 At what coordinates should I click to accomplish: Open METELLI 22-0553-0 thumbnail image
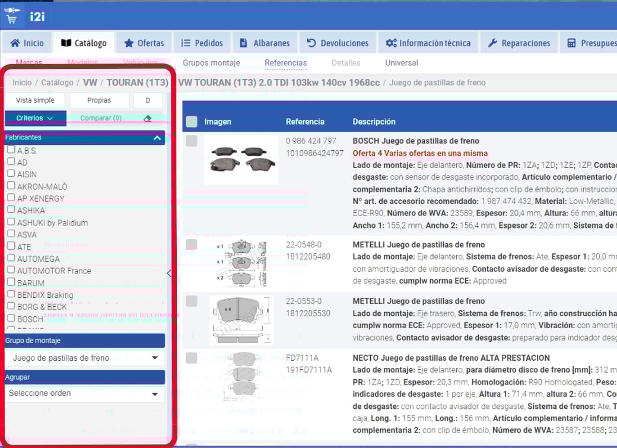[241, 320]
